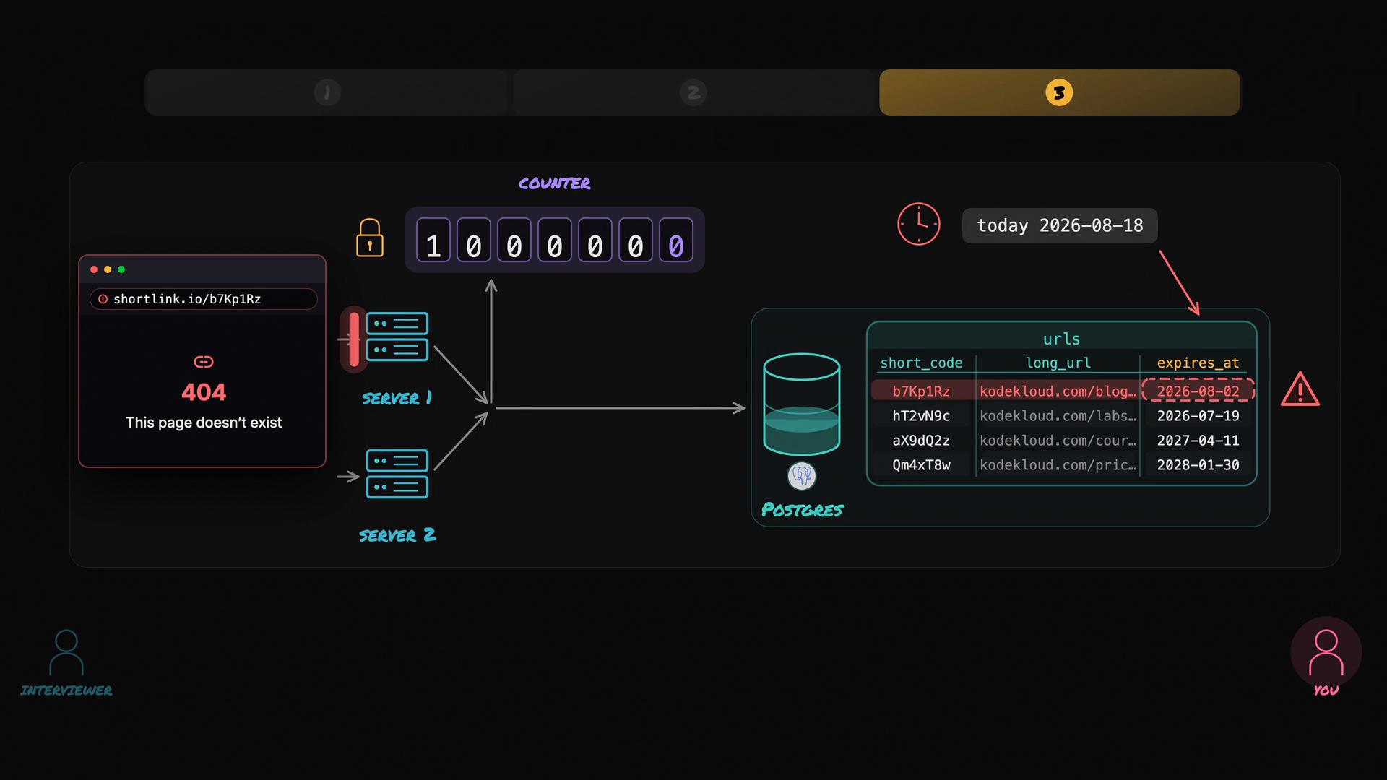Select the hT2vN9c short code cell
Viewport: 1387px width, 780px height.
click(921, 415)
